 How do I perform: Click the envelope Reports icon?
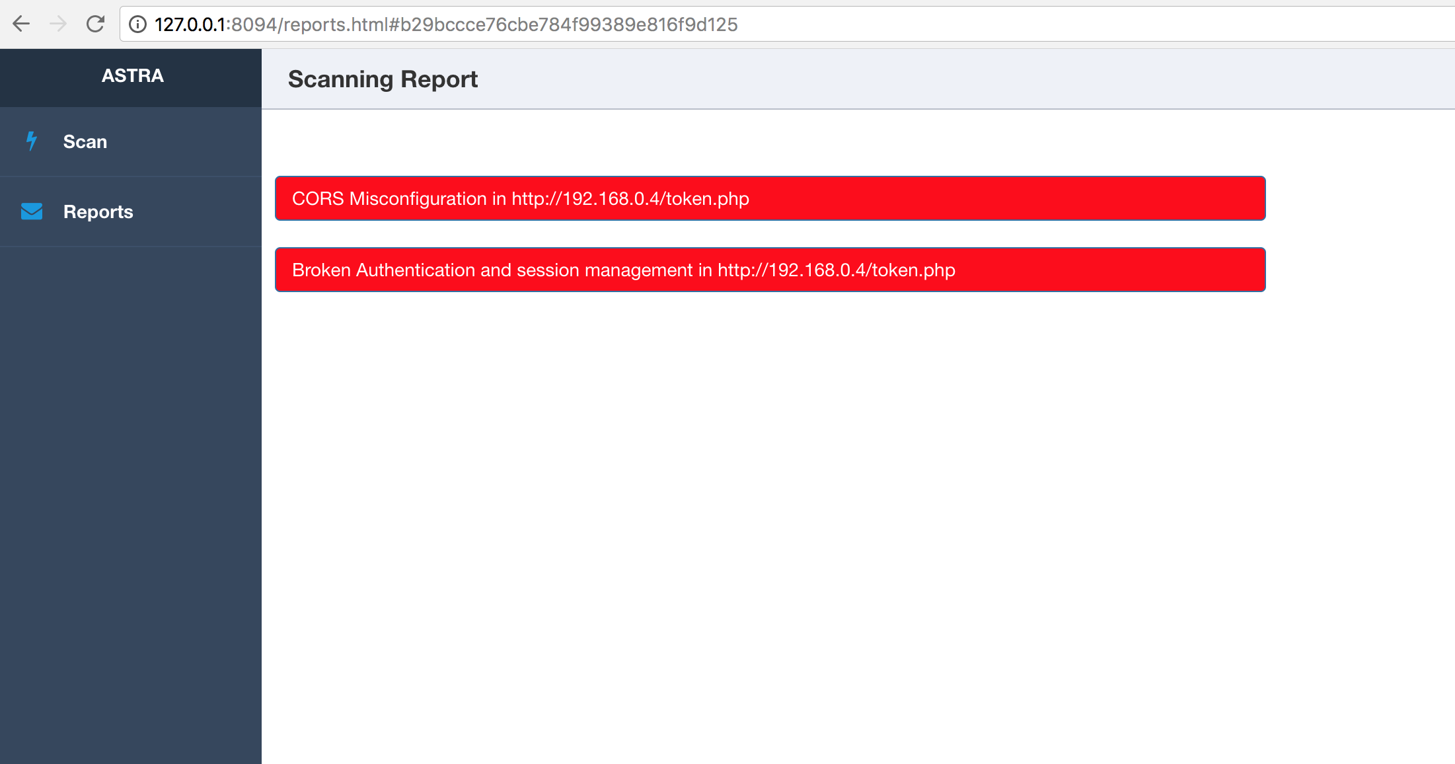tap(32, 211)
